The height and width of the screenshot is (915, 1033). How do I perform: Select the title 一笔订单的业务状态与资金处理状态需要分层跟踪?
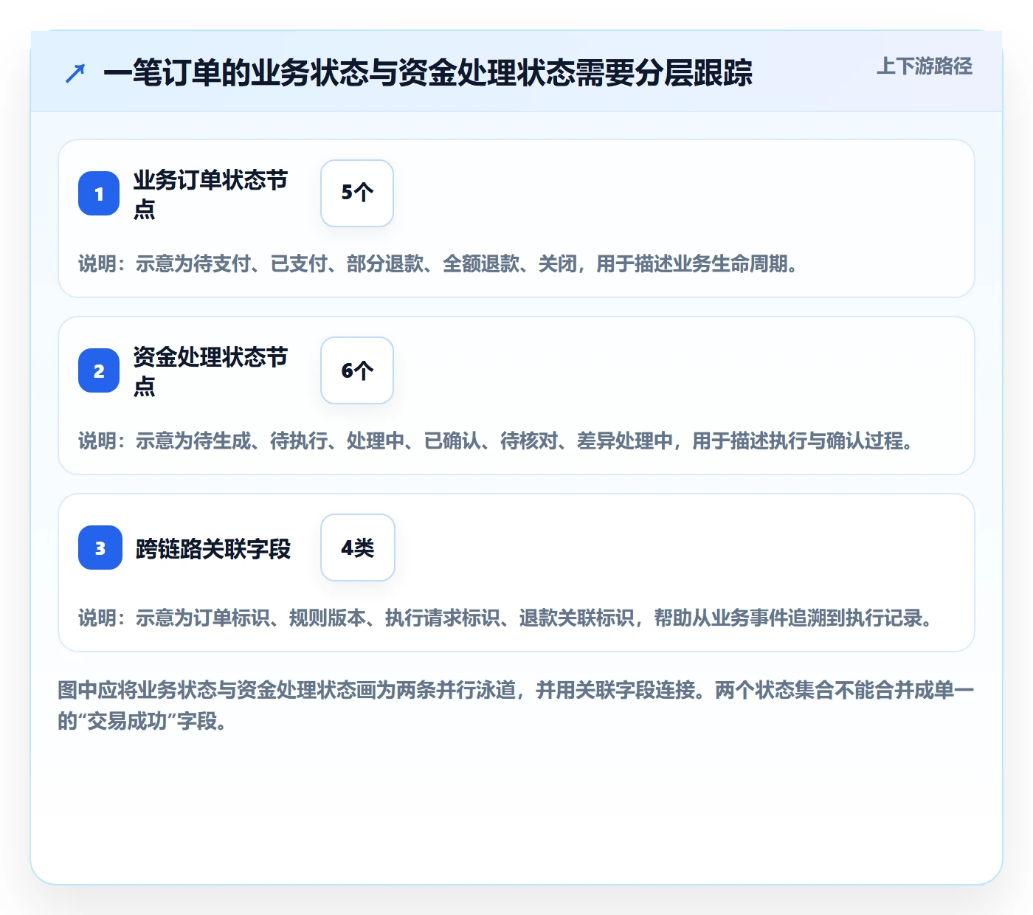(428, 73)
